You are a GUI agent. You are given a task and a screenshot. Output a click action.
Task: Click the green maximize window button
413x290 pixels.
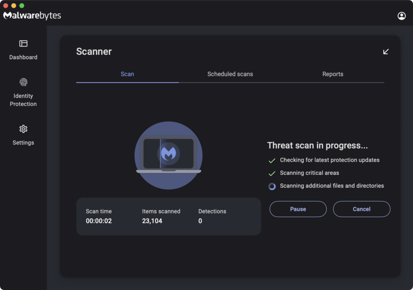(22, 6)
